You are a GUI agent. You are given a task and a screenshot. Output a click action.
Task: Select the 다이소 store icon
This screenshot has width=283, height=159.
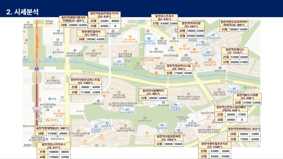(x=172, y=48)
